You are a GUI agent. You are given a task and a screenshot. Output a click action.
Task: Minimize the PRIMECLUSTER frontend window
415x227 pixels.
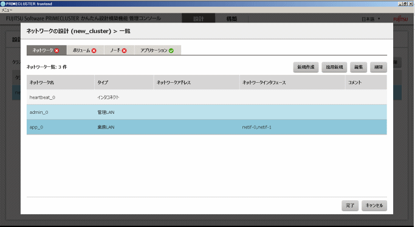coord(400,4)
